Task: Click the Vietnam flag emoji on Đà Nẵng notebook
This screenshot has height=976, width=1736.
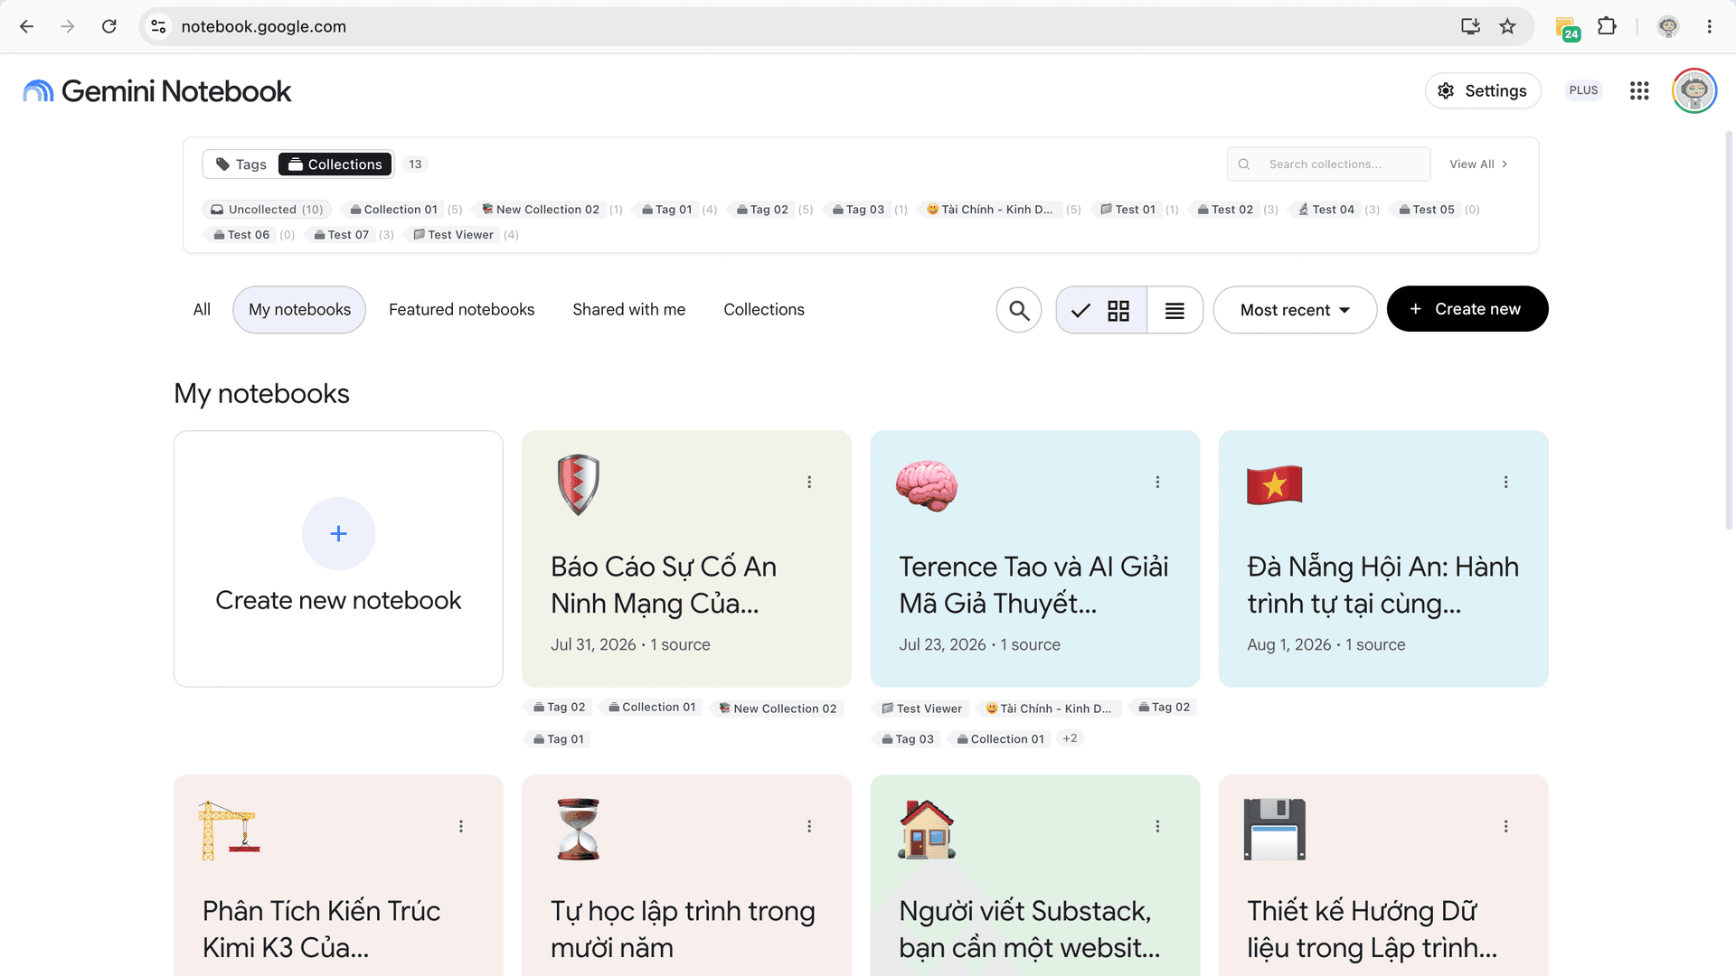Action: pos(1275,485)
